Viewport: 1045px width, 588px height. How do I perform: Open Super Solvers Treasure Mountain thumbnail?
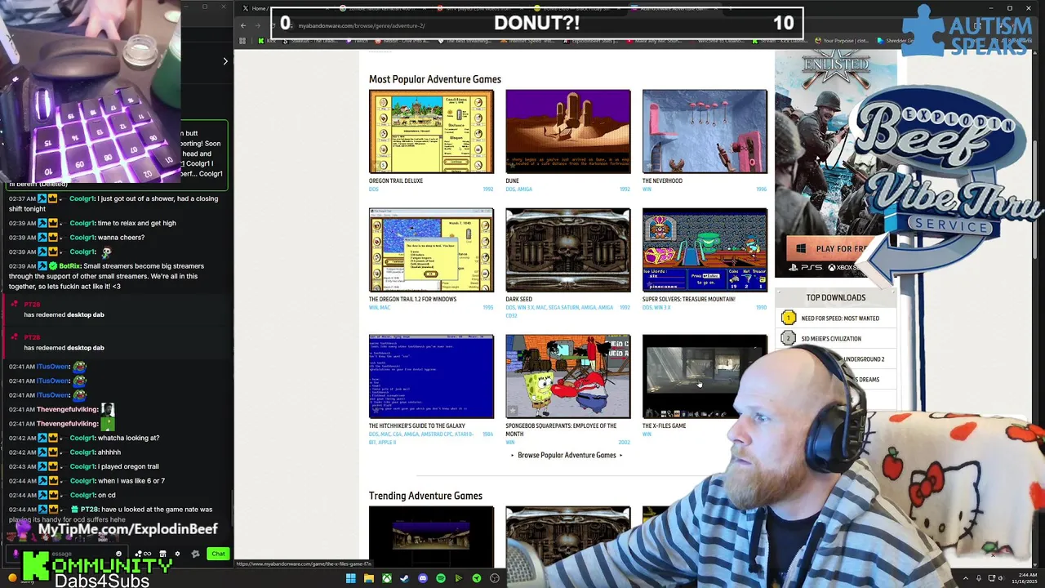click(705, 250)
